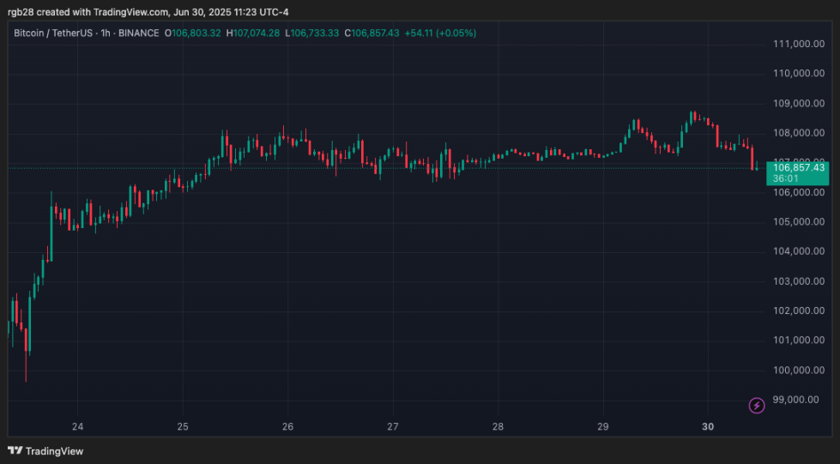840x464 pixels.
Task: Click the 36:01 candle countdown timer
Action: (785, 178)
